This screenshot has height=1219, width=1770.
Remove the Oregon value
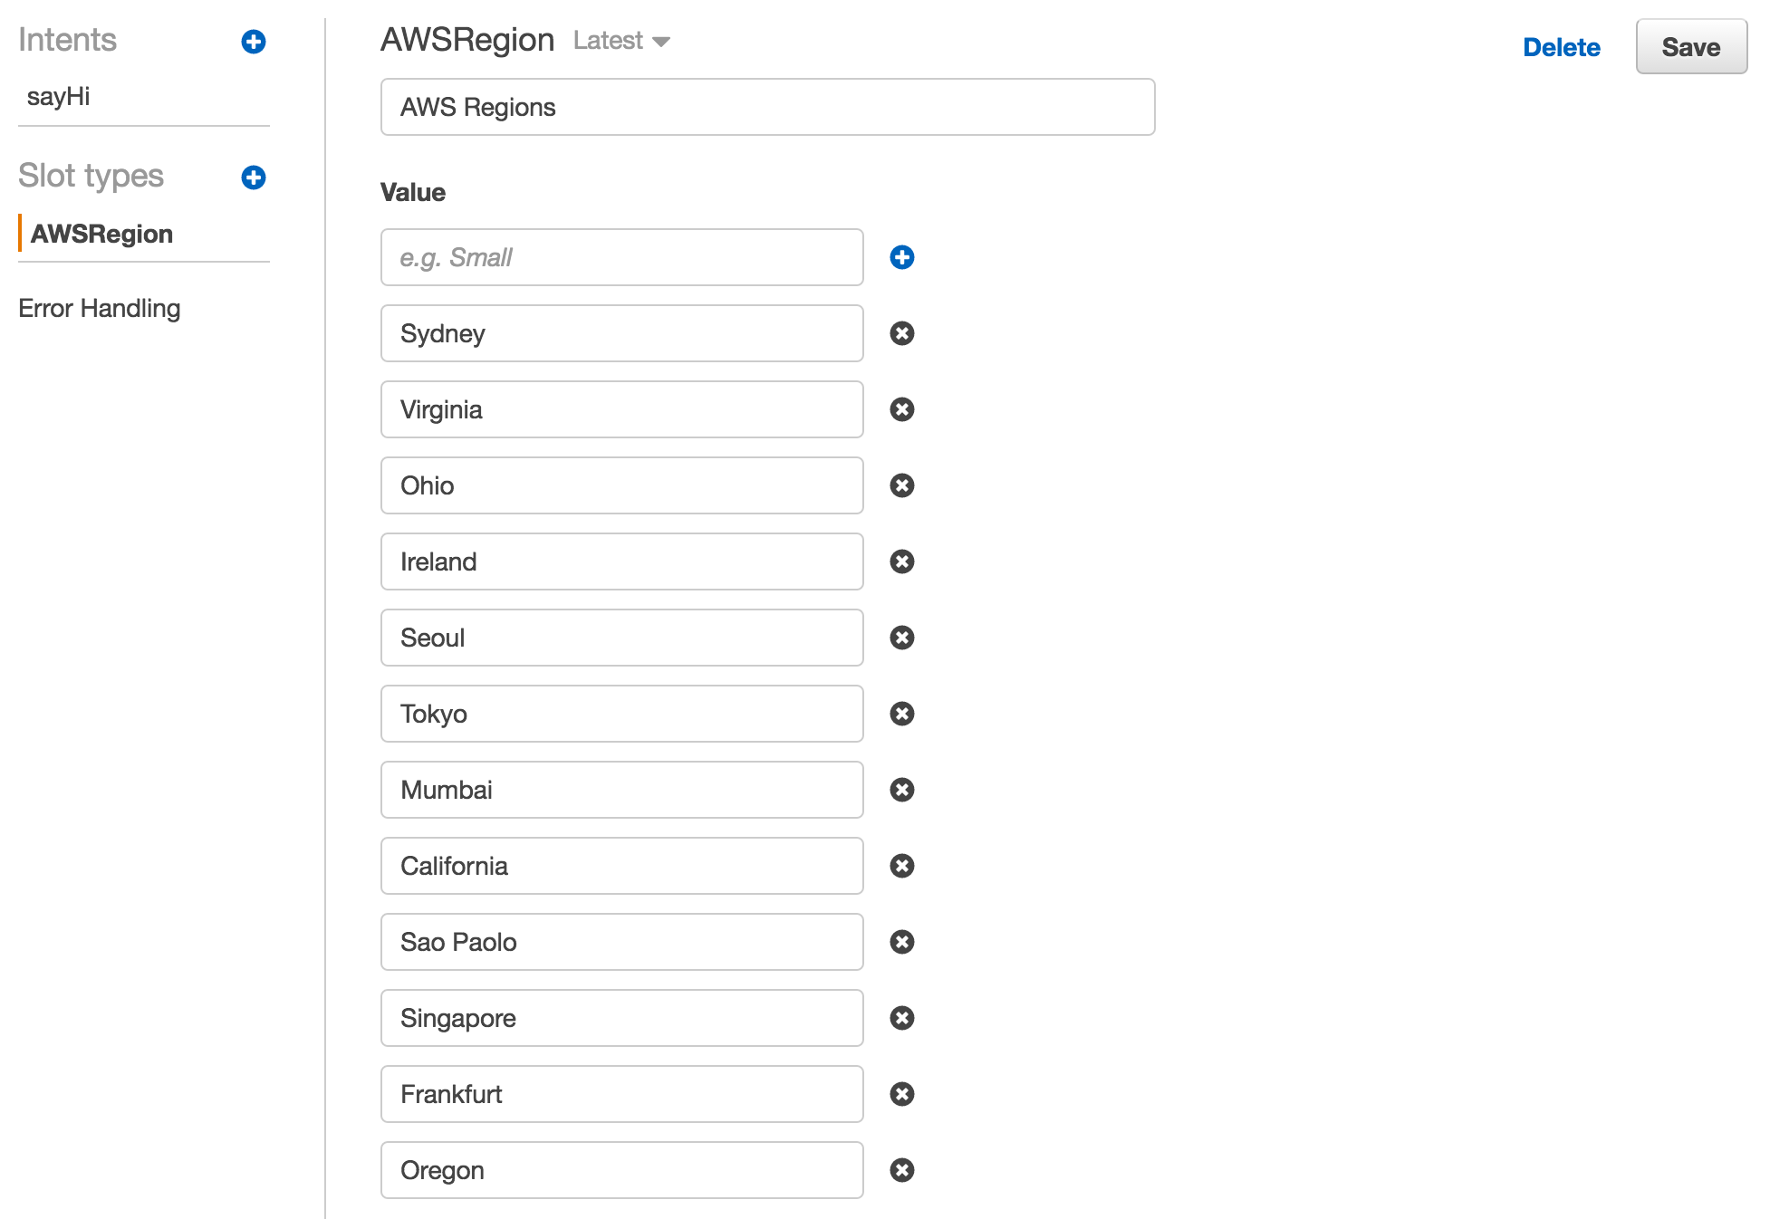902,1170
